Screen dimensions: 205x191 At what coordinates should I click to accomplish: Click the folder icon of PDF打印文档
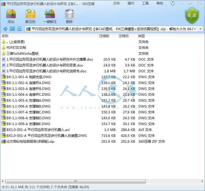4,47
